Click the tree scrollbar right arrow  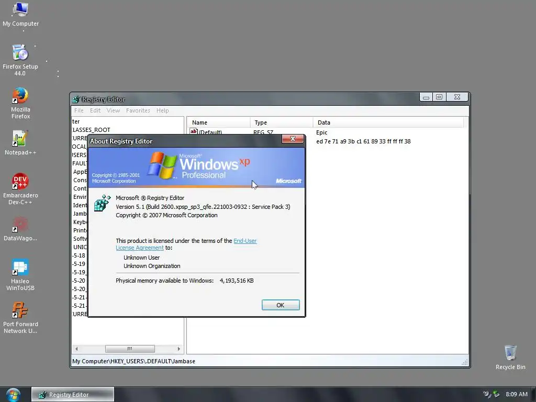(x=179, y=349)
